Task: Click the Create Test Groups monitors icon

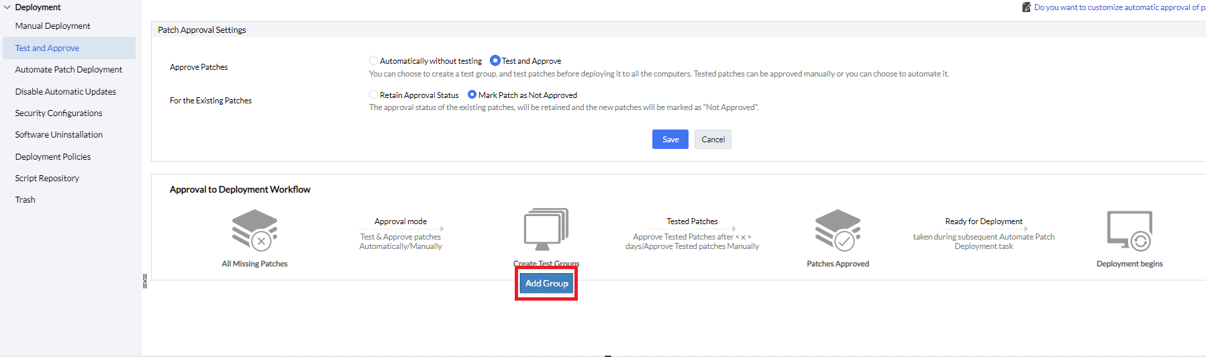Action: pos(546,229)
